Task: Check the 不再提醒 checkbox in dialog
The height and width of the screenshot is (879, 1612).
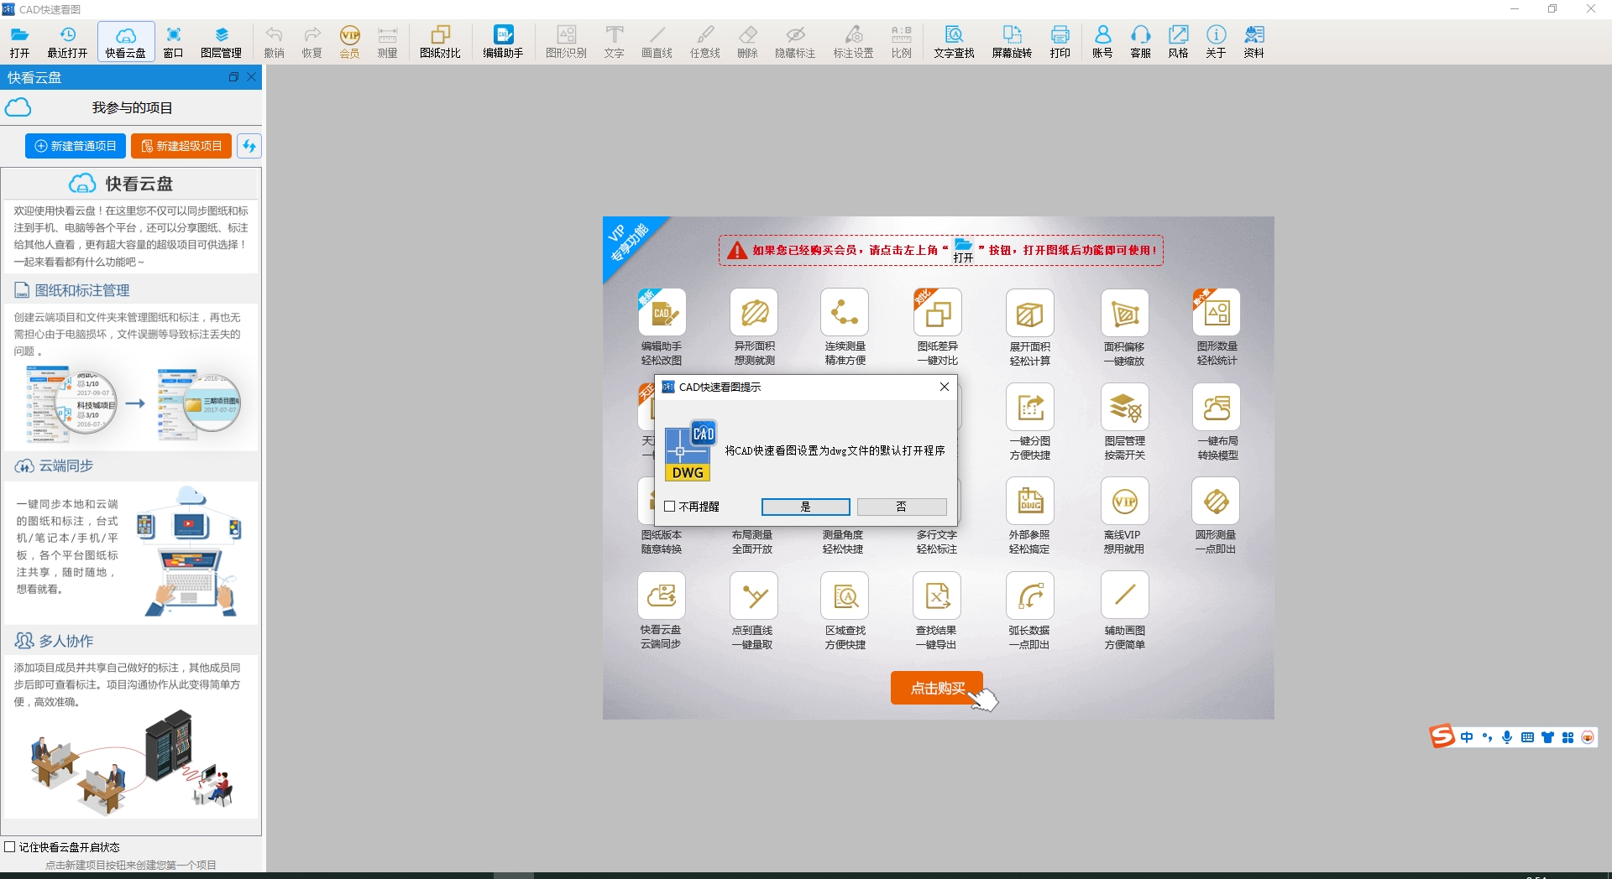Action: point(670,507)
